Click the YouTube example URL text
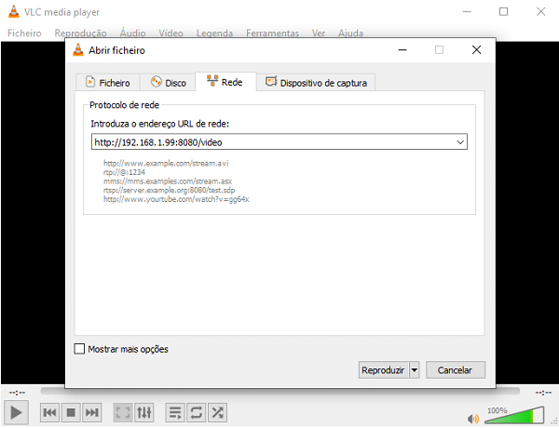This screenshot has height=428, width=559. tap(176, 199)
